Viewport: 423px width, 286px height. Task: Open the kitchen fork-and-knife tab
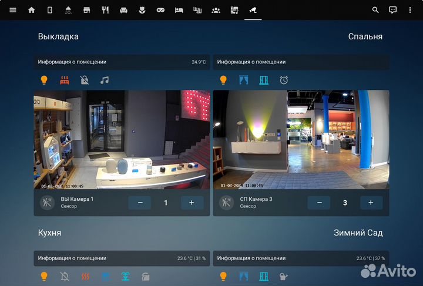(x=105, y=10)
